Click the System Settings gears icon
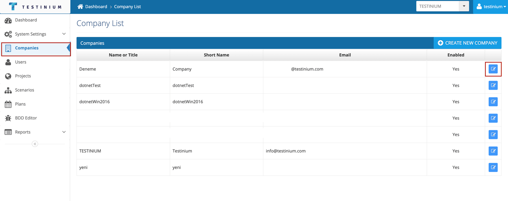The width and height of the screenshot is (508, 201). coord(8,34)
